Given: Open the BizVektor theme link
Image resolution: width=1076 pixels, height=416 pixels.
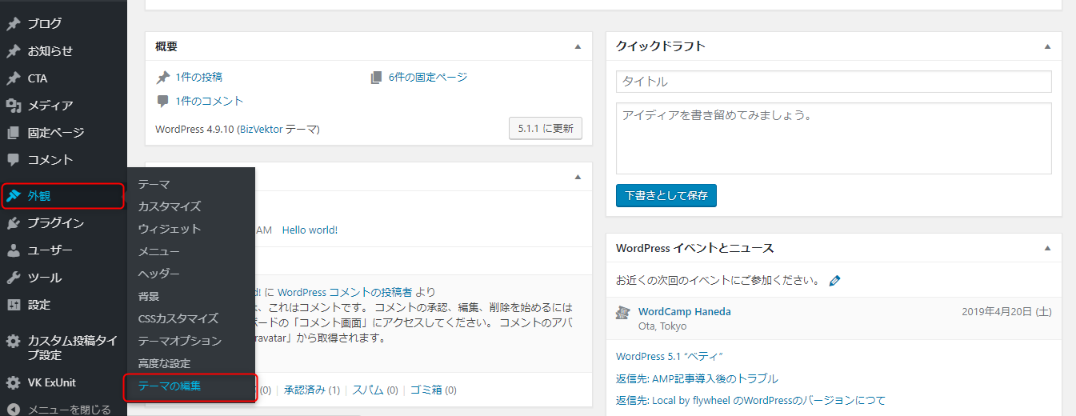Looking at the screenshot, I should [261, 129].
